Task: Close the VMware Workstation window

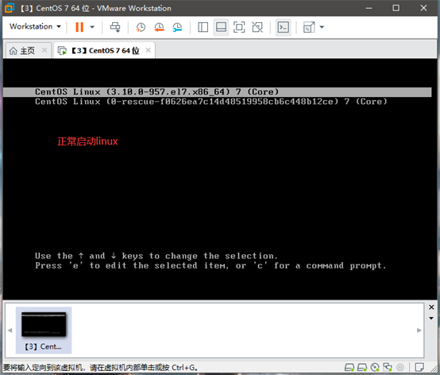Action: click(x=423, y=8)
